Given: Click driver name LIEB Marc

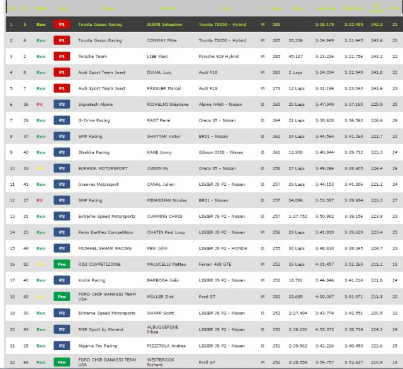Looking at the screenshot, I should click(x=157, y=56).
